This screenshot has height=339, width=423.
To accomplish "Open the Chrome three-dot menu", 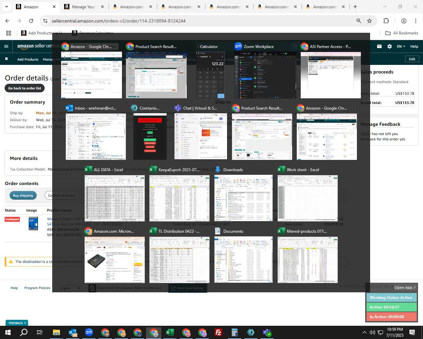I will 416,21.
